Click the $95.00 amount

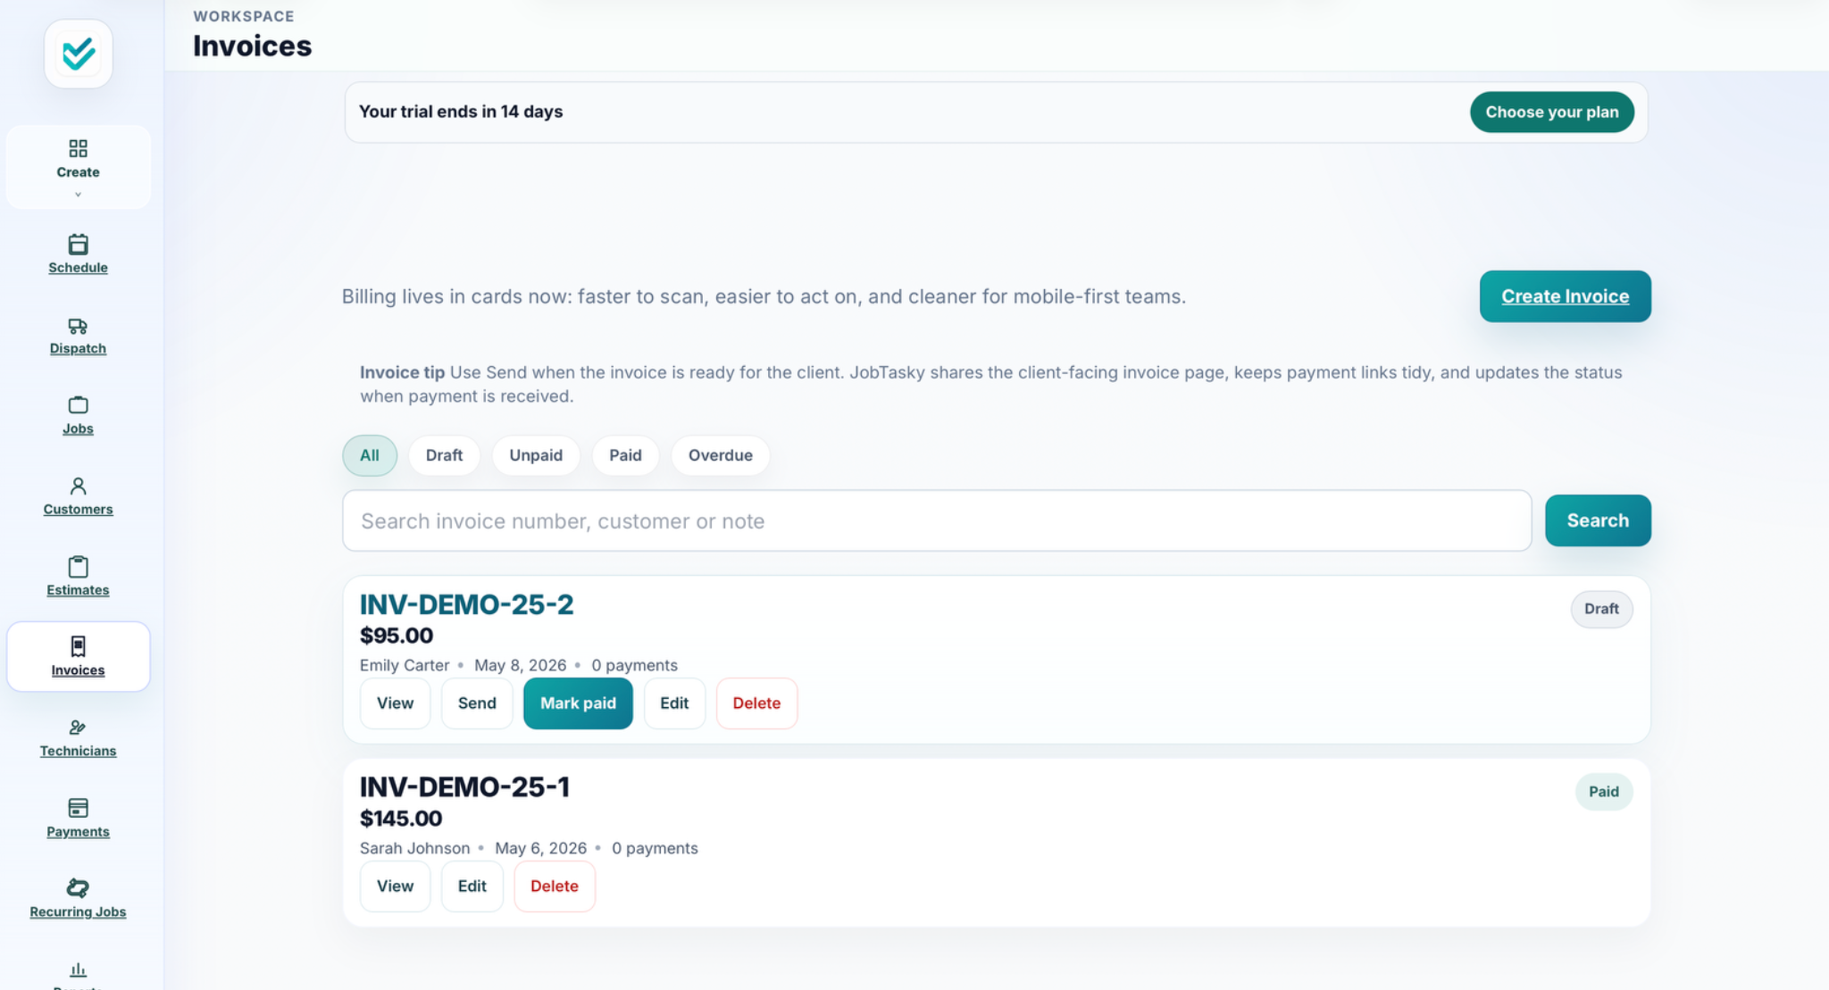[x=397, y=636]
